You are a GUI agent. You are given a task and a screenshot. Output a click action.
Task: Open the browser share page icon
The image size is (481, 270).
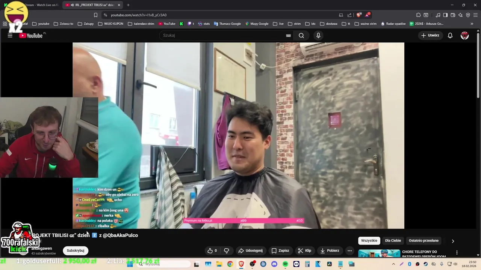pyautogui.click(x=349, y=15)
